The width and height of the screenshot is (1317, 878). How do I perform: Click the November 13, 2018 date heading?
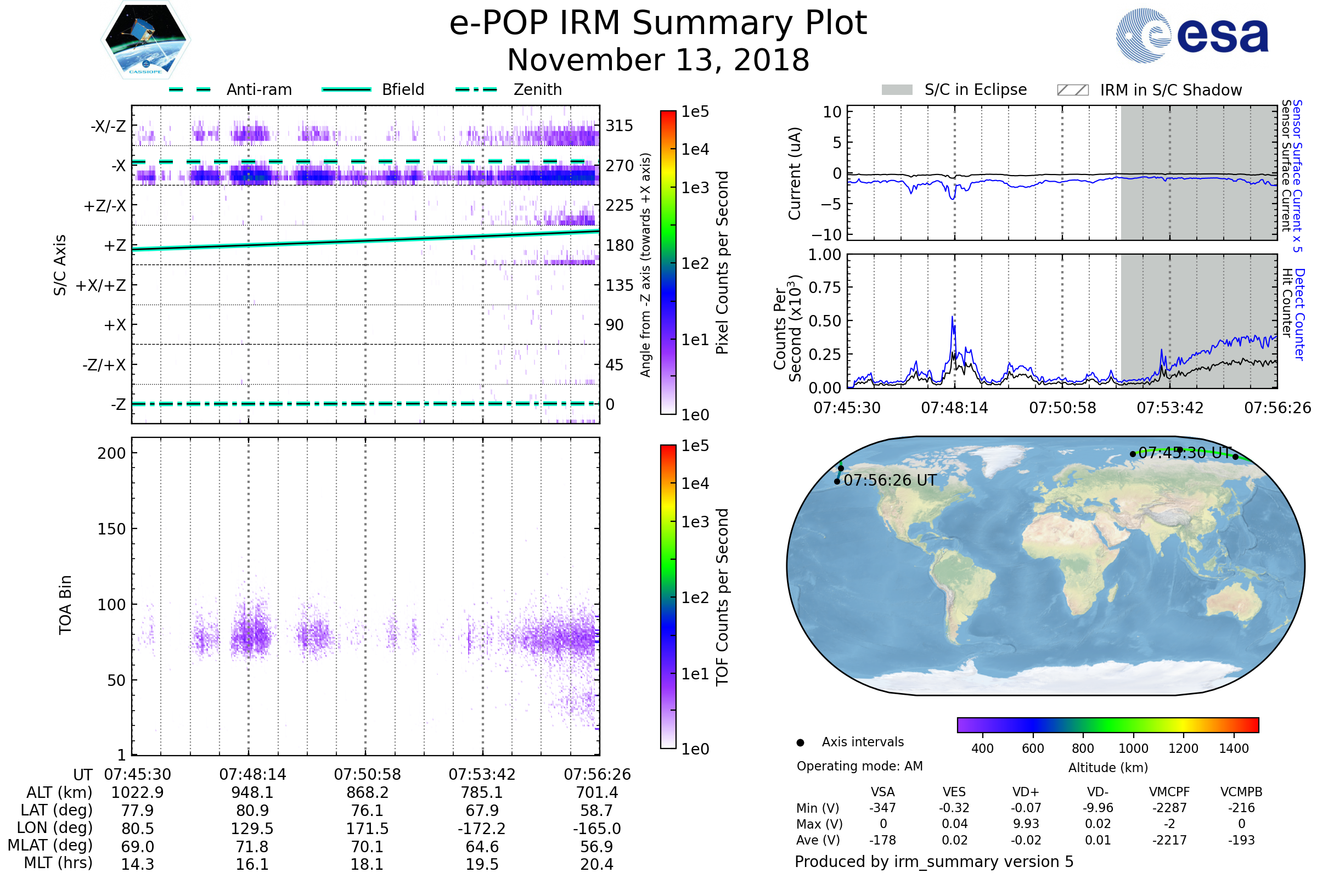pyautogui.click(x=658, y=60)
